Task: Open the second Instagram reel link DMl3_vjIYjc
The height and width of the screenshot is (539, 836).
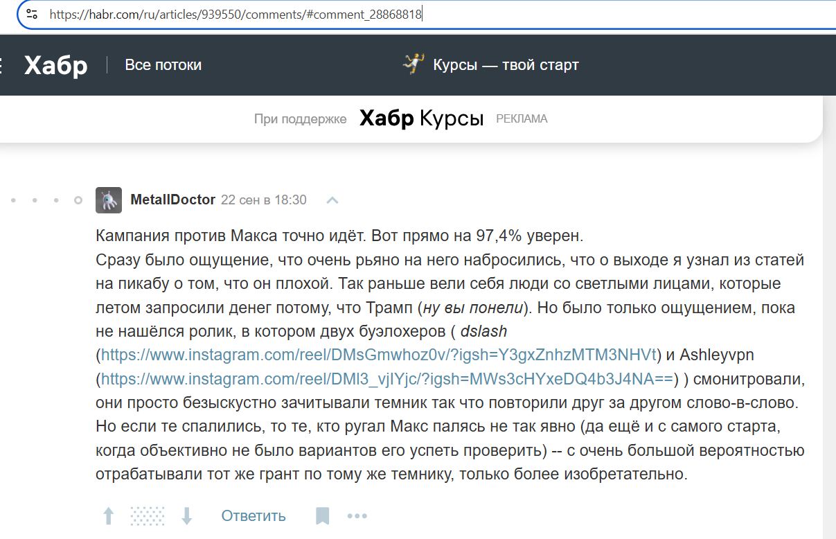Action: 387,379
